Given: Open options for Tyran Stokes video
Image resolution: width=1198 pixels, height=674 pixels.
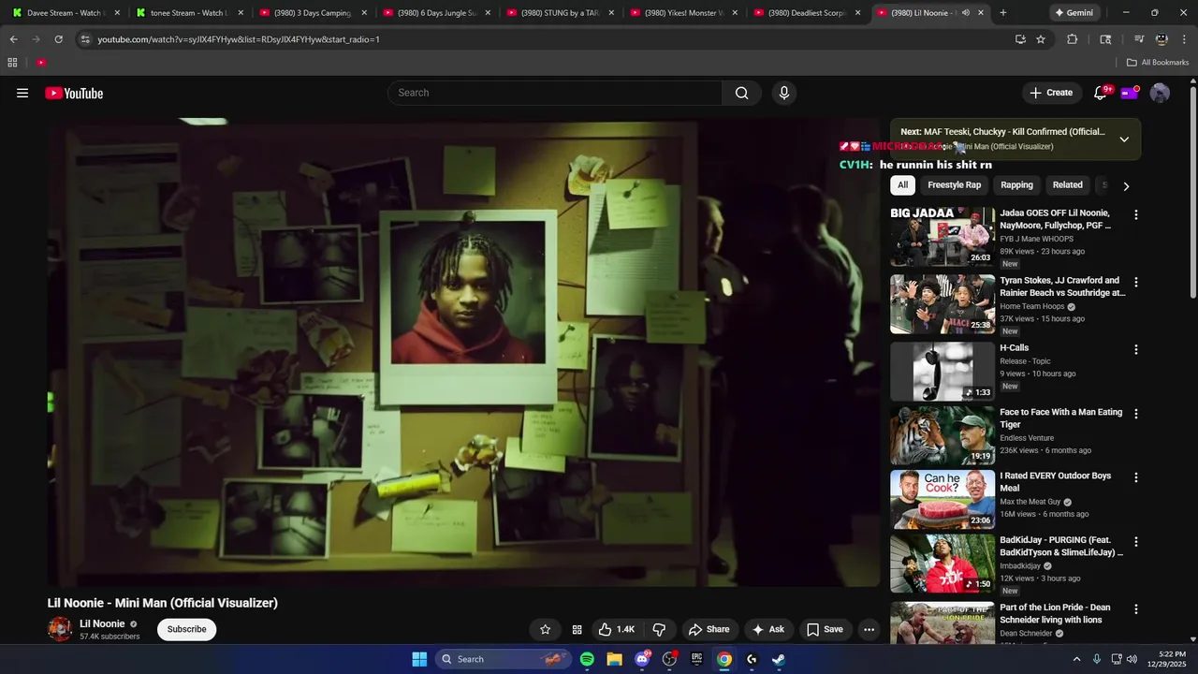Looking at the screenshot, I should (1136, 282).
